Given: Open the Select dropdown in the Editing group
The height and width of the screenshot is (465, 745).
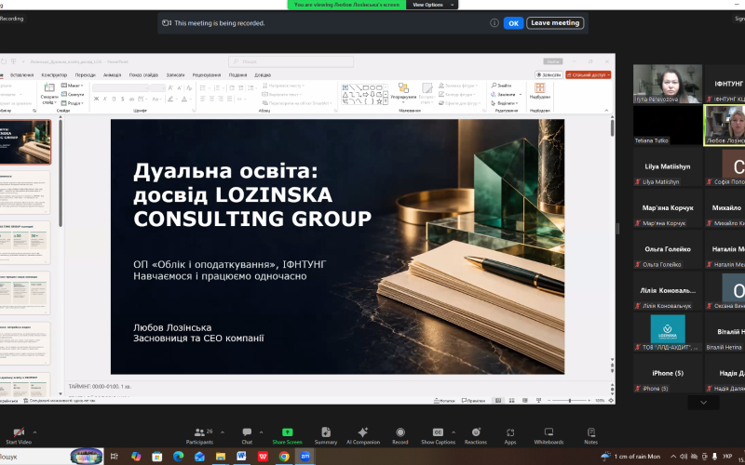Looking at the screenshot, I should click(x=505, y=103).
